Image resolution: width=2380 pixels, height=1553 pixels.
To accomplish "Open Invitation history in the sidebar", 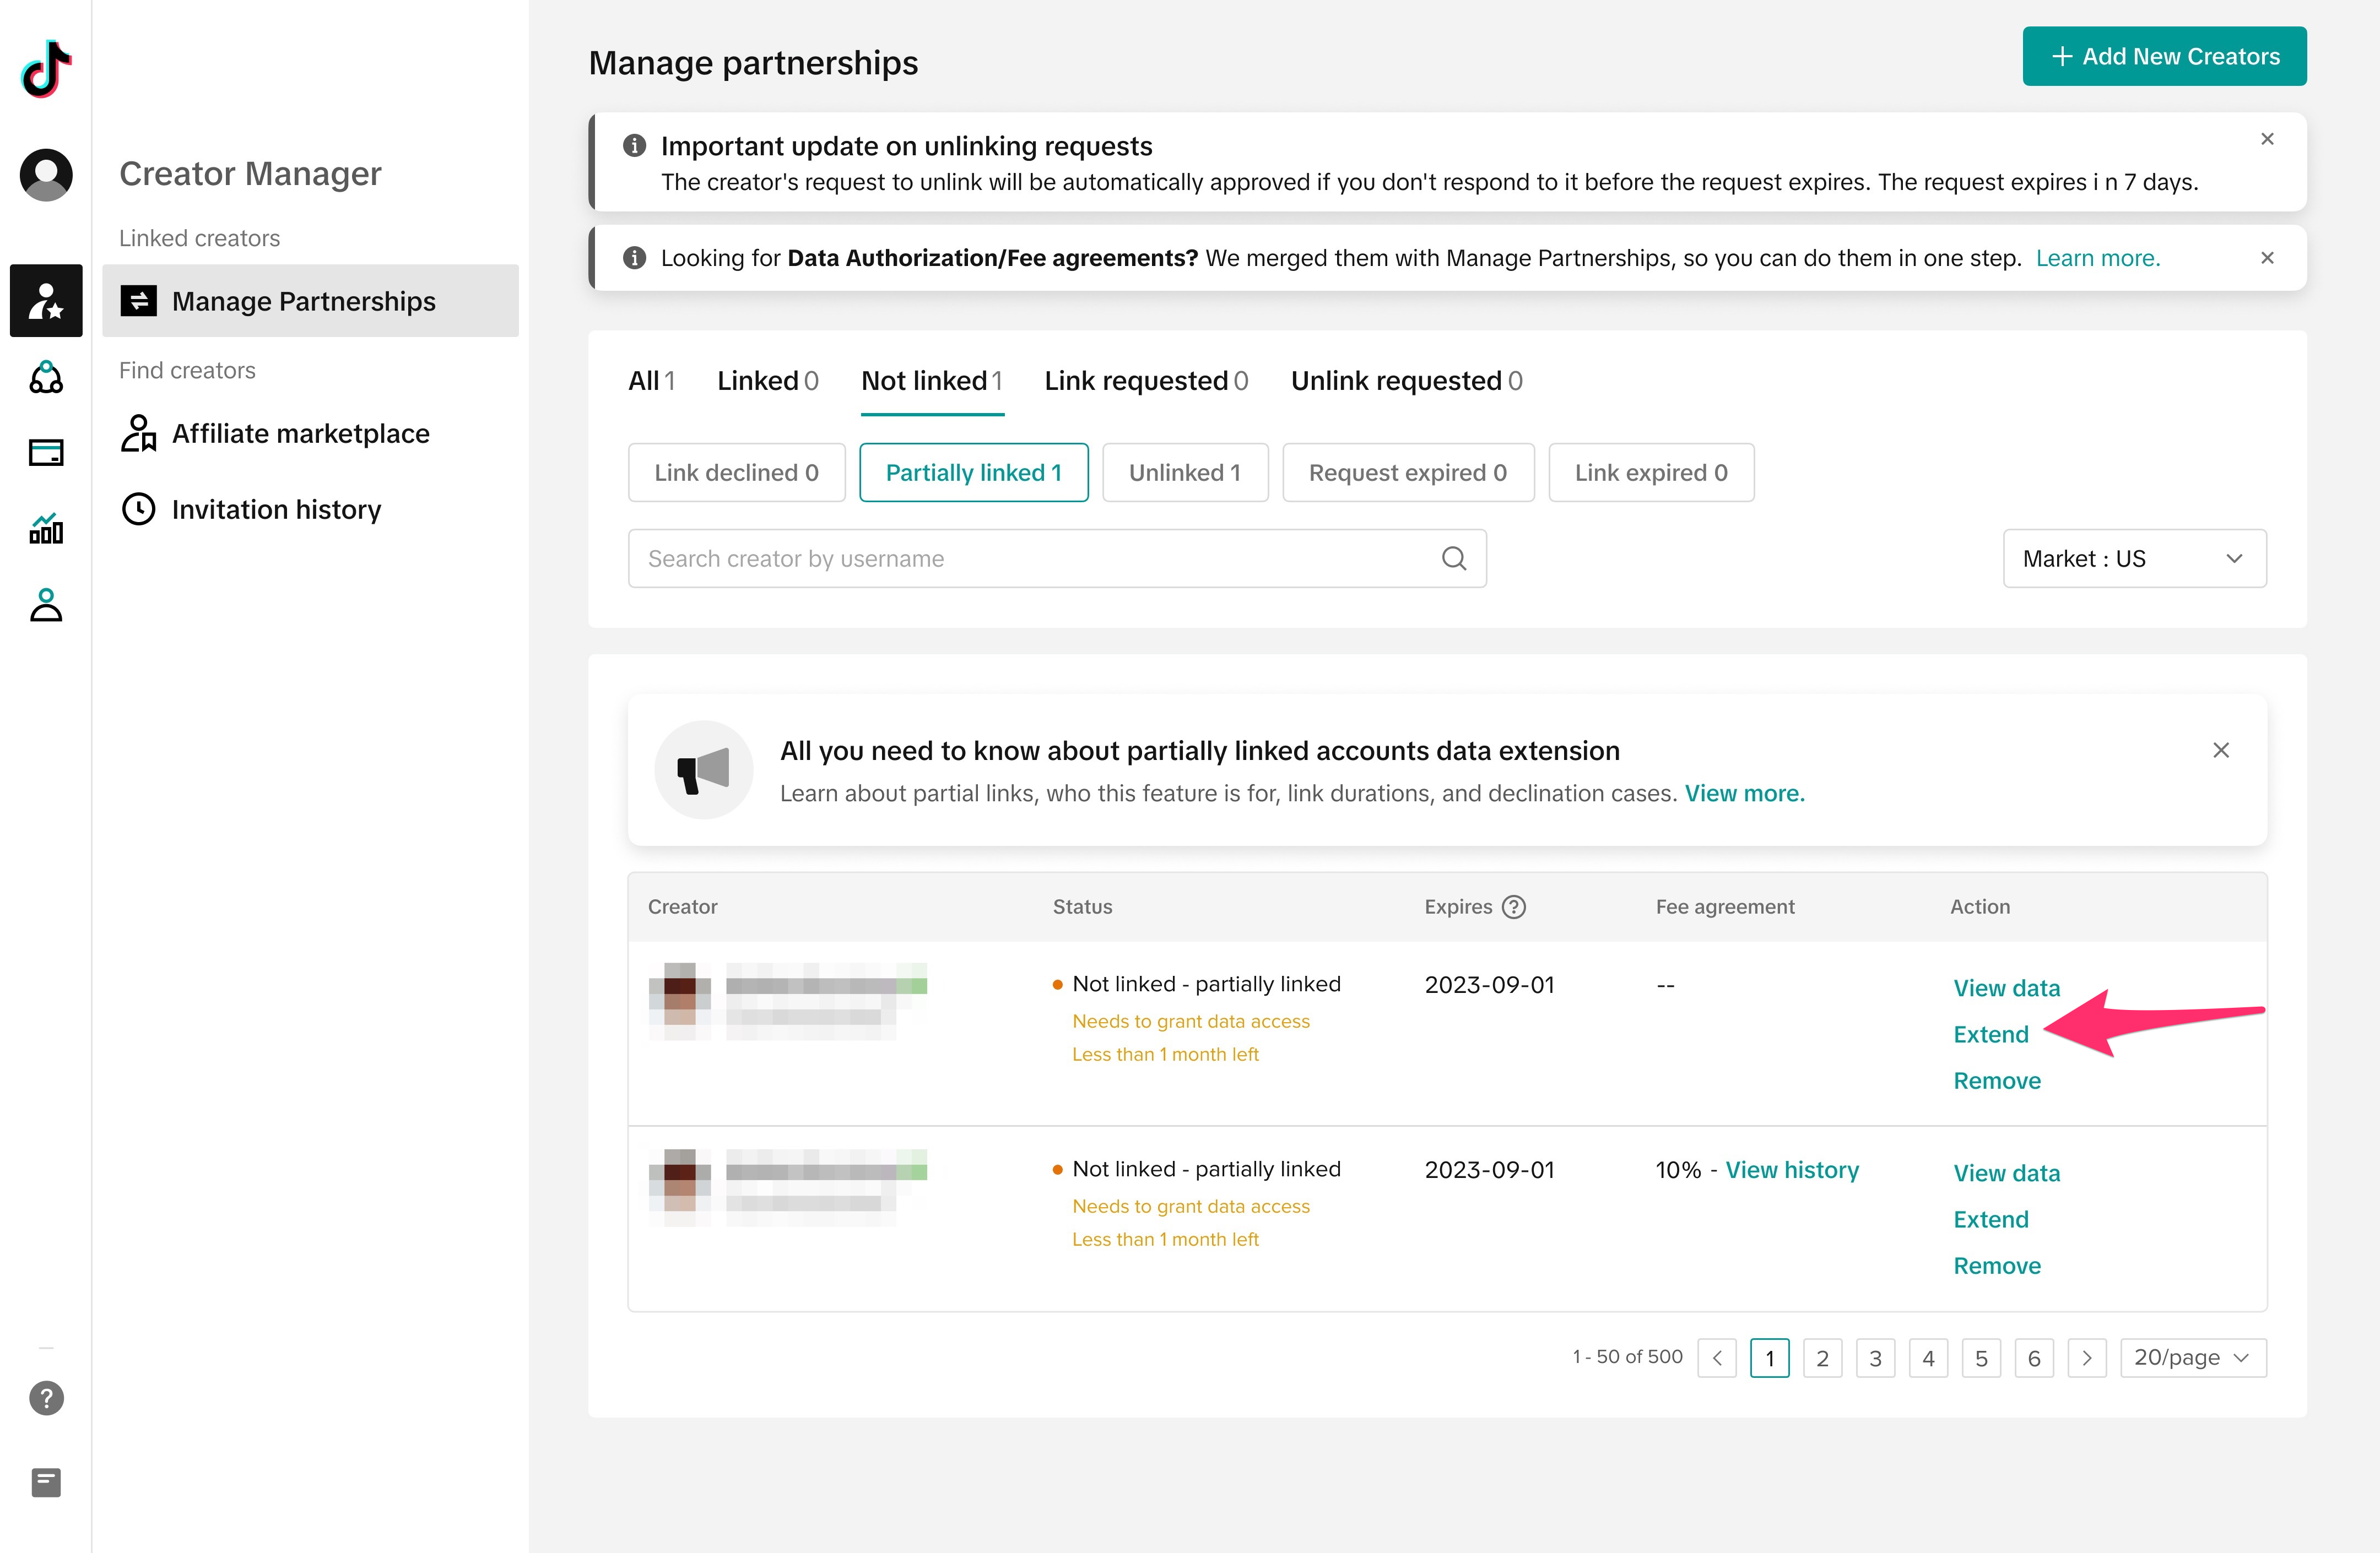I will point(276,509).
